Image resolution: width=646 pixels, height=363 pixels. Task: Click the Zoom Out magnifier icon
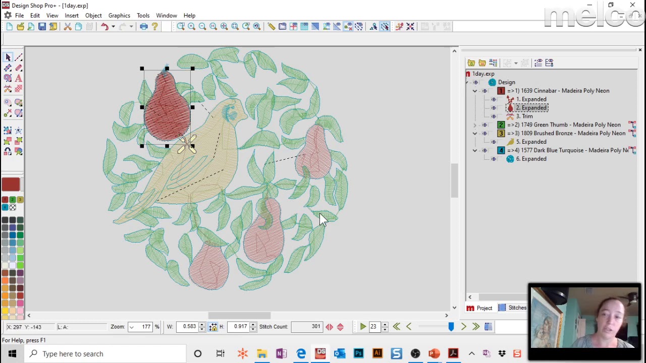click(202, 27)
